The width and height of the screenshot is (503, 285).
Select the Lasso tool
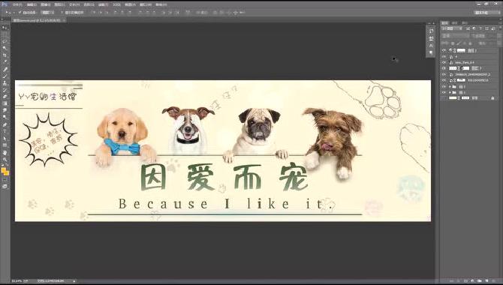pos(5,41)
